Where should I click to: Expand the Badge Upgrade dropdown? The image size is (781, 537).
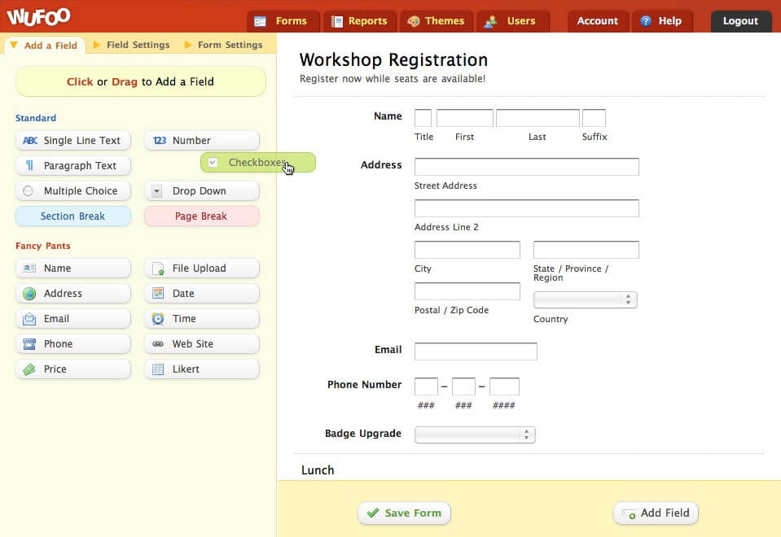pyautogui.click(x=475, y=435)
